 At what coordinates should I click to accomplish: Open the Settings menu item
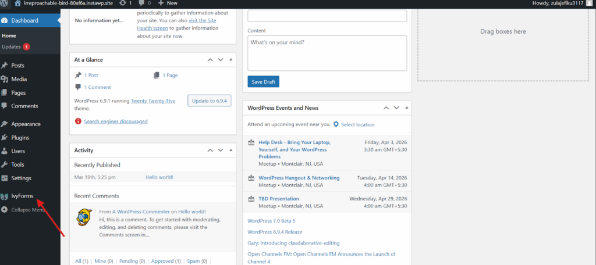pyautogui.click(x=22, y=178)
